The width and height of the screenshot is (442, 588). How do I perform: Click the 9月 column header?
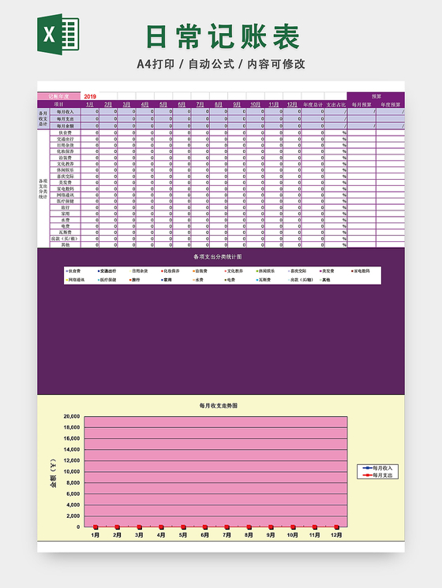(237, 104)
